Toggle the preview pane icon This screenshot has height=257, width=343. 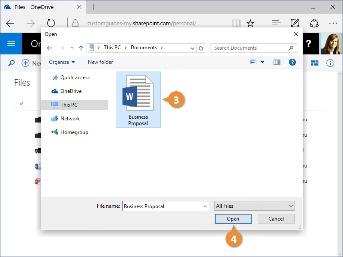coord(277,62)
